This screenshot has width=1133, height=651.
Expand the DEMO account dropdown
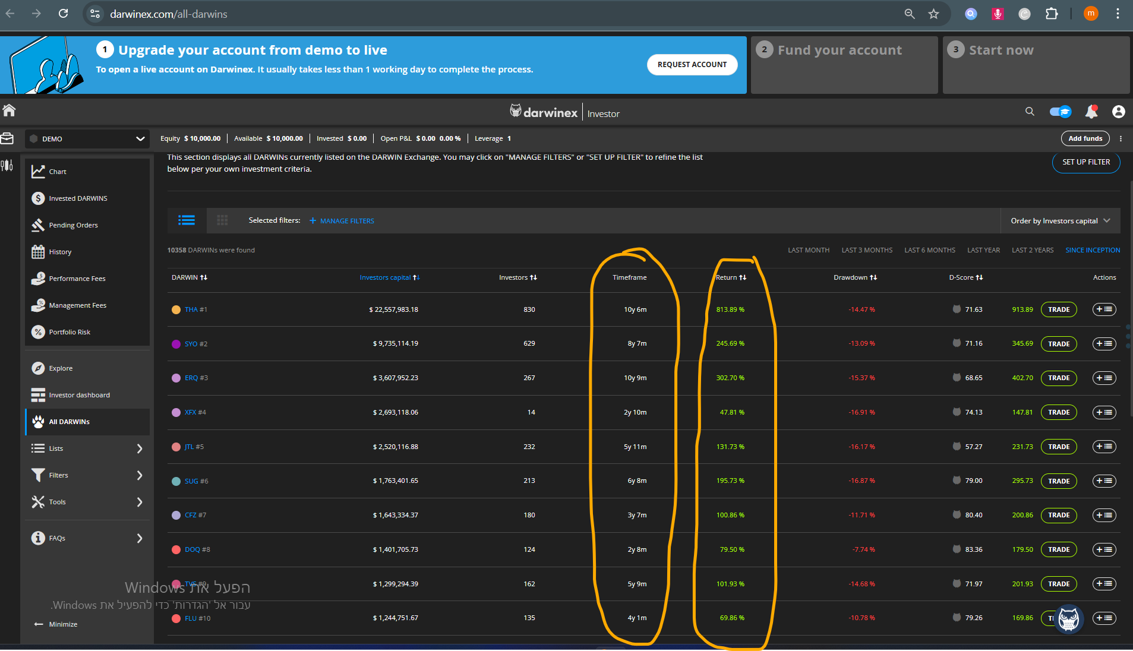pos(87,139)
